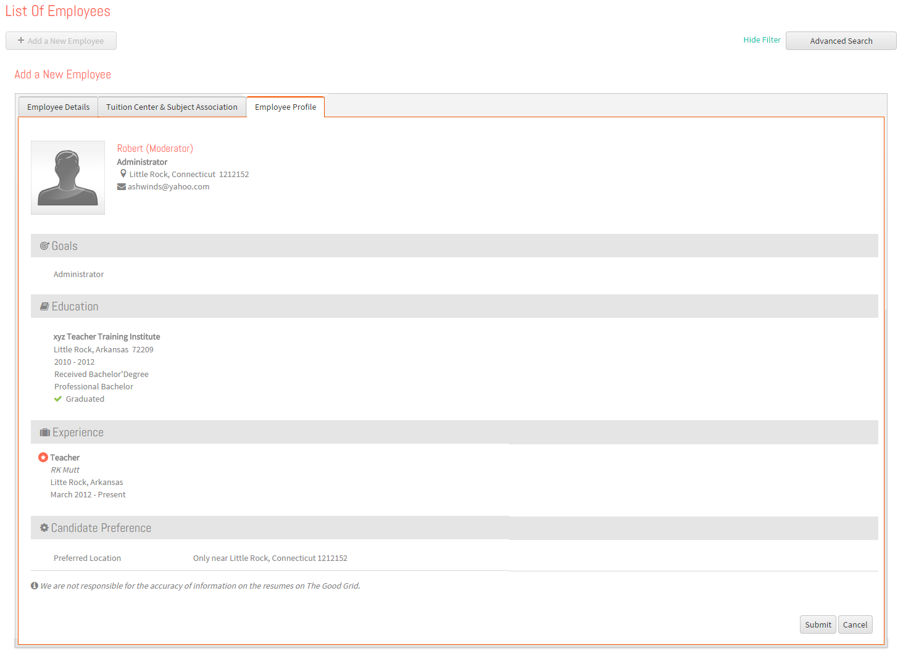This screenshot has height=672, width=911.
Task: Click the Administrator text under Goals
Action: tap(78, 275)
